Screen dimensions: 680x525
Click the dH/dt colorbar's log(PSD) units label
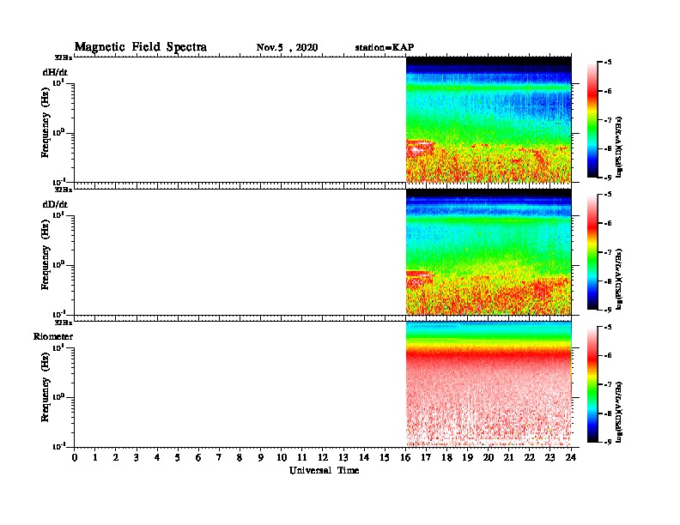619,147
